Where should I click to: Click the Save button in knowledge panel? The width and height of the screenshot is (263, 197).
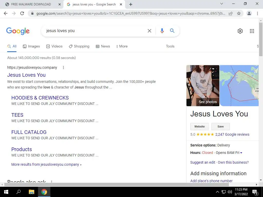tap(221, 126)
